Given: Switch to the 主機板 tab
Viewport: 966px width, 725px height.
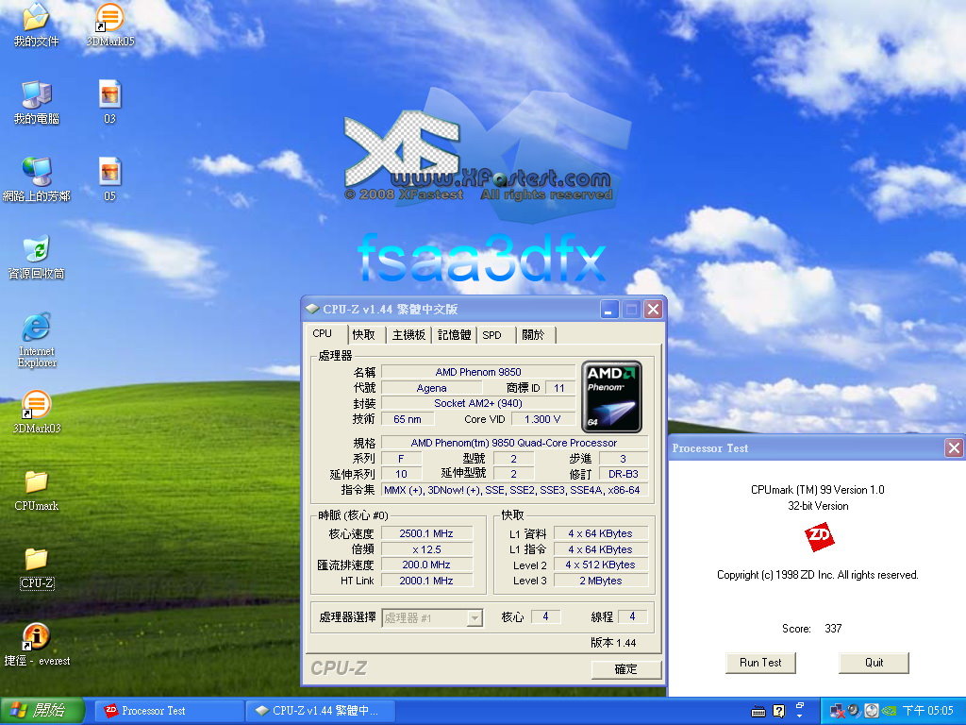Looking at the screenshot, I should point(408,335).
